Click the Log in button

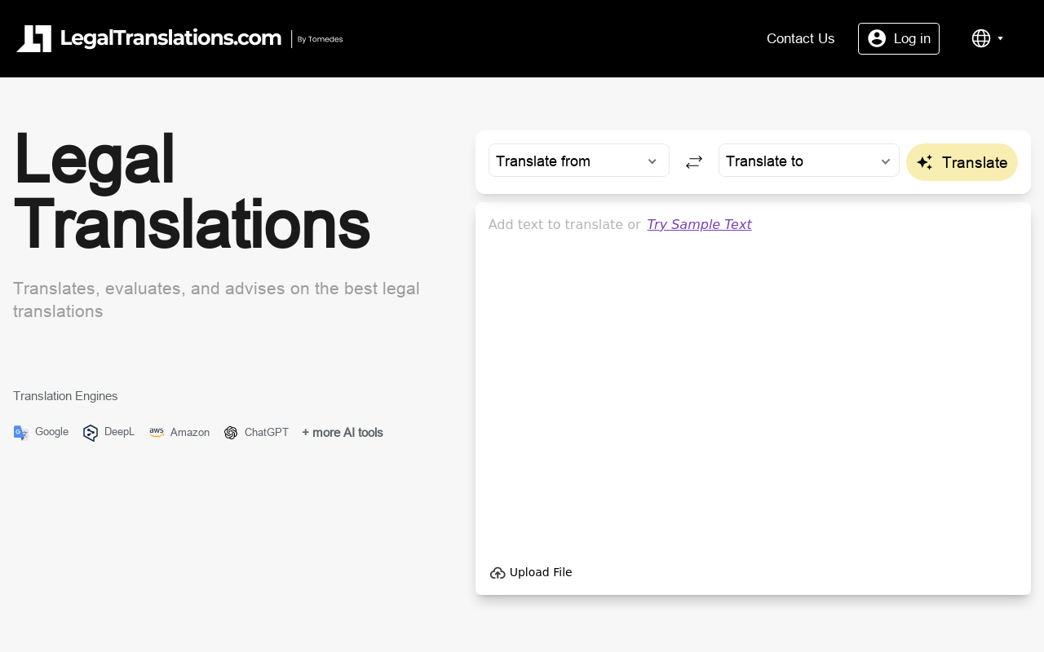pyautogui.click(x=899, y=38)
